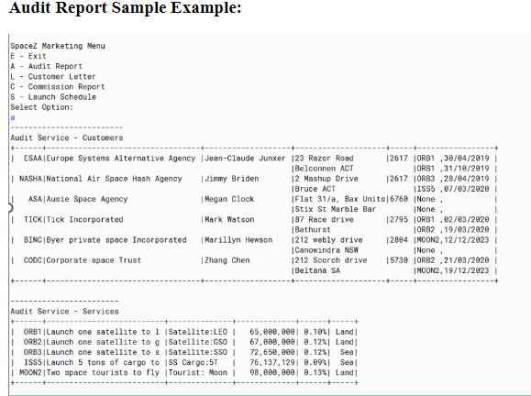Screen dimensions: 531x396
Task: Click the 'A - Audit Report' menu line
Action: tap(47, 66)
